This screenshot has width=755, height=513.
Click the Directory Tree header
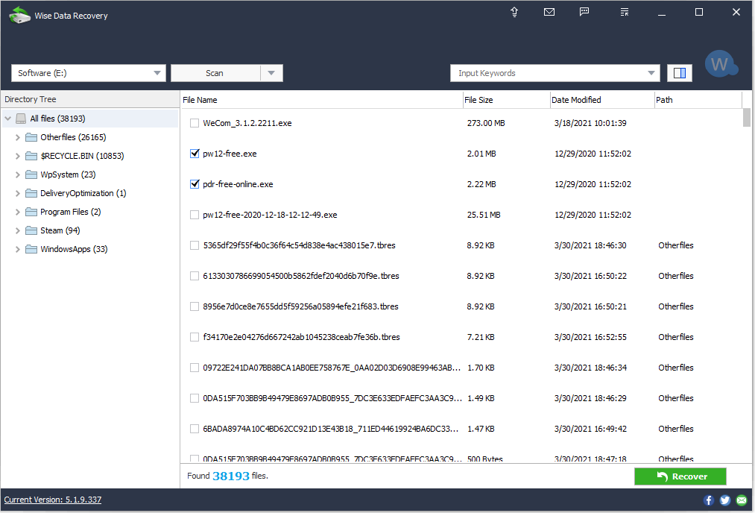pyautogui.click(x=90, y=99)
